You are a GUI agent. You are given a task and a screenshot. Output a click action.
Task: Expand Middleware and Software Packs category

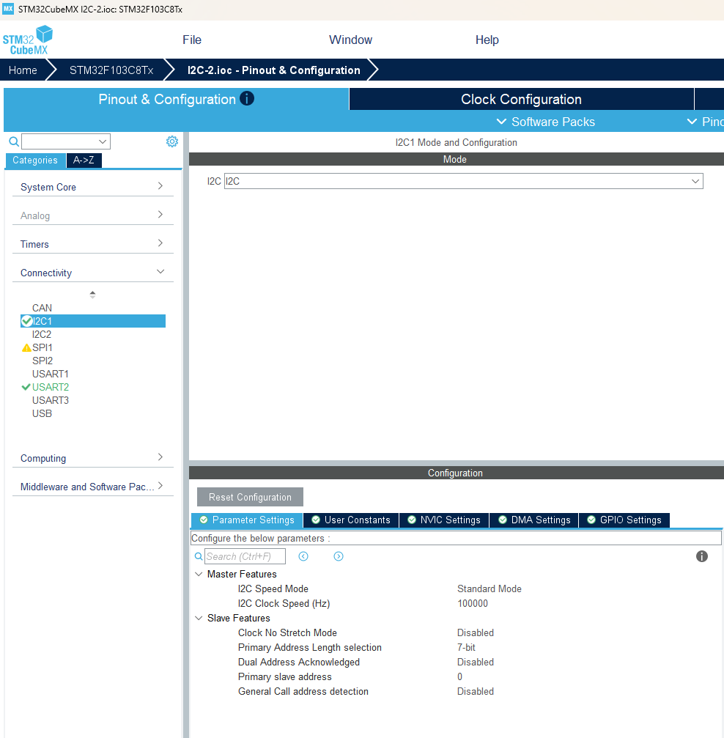(93, 487)
